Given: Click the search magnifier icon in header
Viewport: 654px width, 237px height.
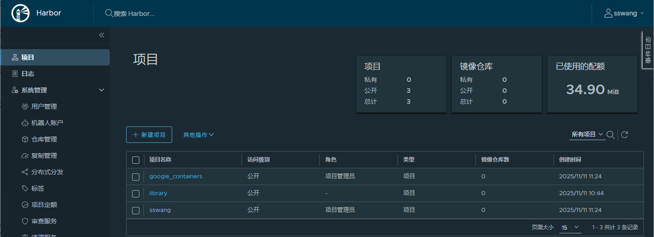Looking at the screenshot, I should 109,13.
